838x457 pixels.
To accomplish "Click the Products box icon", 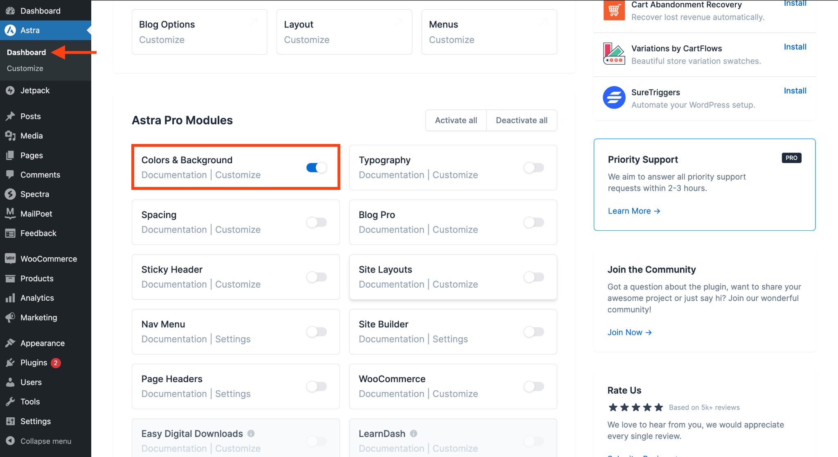I will pyautogui.click(x=10, y=279).
